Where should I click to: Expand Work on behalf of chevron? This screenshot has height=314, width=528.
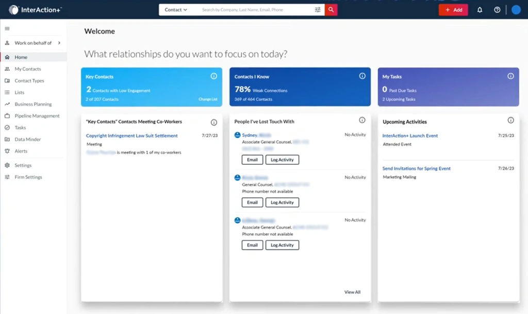pos(59,43)
